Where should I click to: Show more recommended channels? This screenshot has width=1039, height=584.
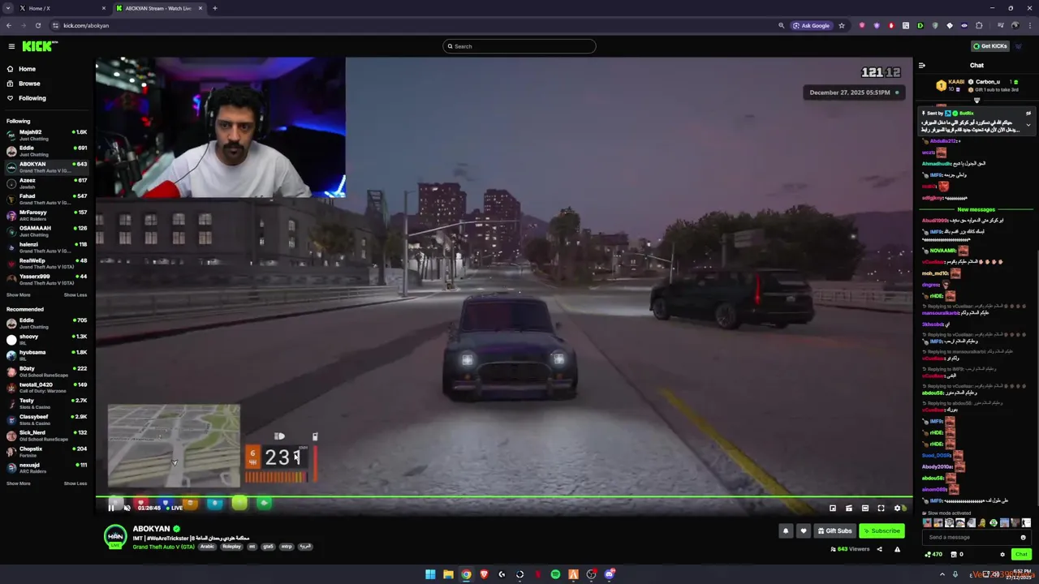[18, 483]
